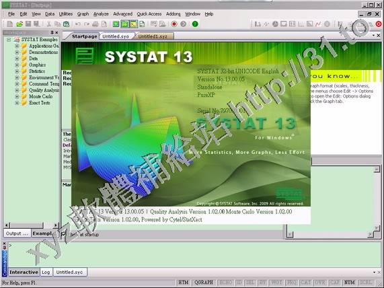Click the Print toolbar icon
This screenshot has width=384, height=288.
[x=95, y=24]
